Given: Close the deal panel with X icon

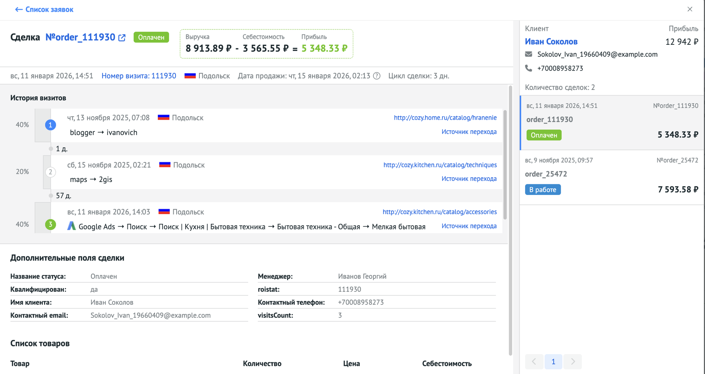Looking at the screenshot, I should (x=690, y=9).
